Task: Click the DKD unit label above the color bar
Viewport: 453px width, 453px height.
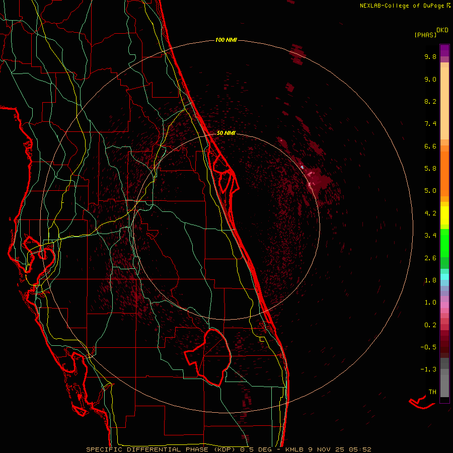Action: (x=442, y=30)
